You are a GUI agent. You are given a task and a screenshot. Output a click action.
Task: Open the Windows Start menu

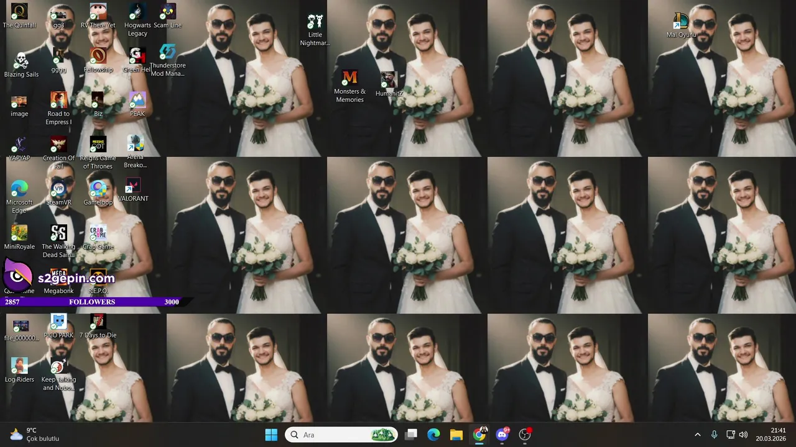click(x=271, y=435)
